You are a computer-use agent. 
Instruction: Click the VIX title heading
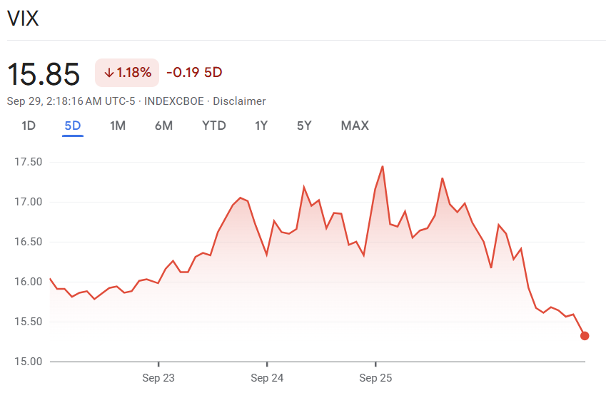(x=23, y=19)
